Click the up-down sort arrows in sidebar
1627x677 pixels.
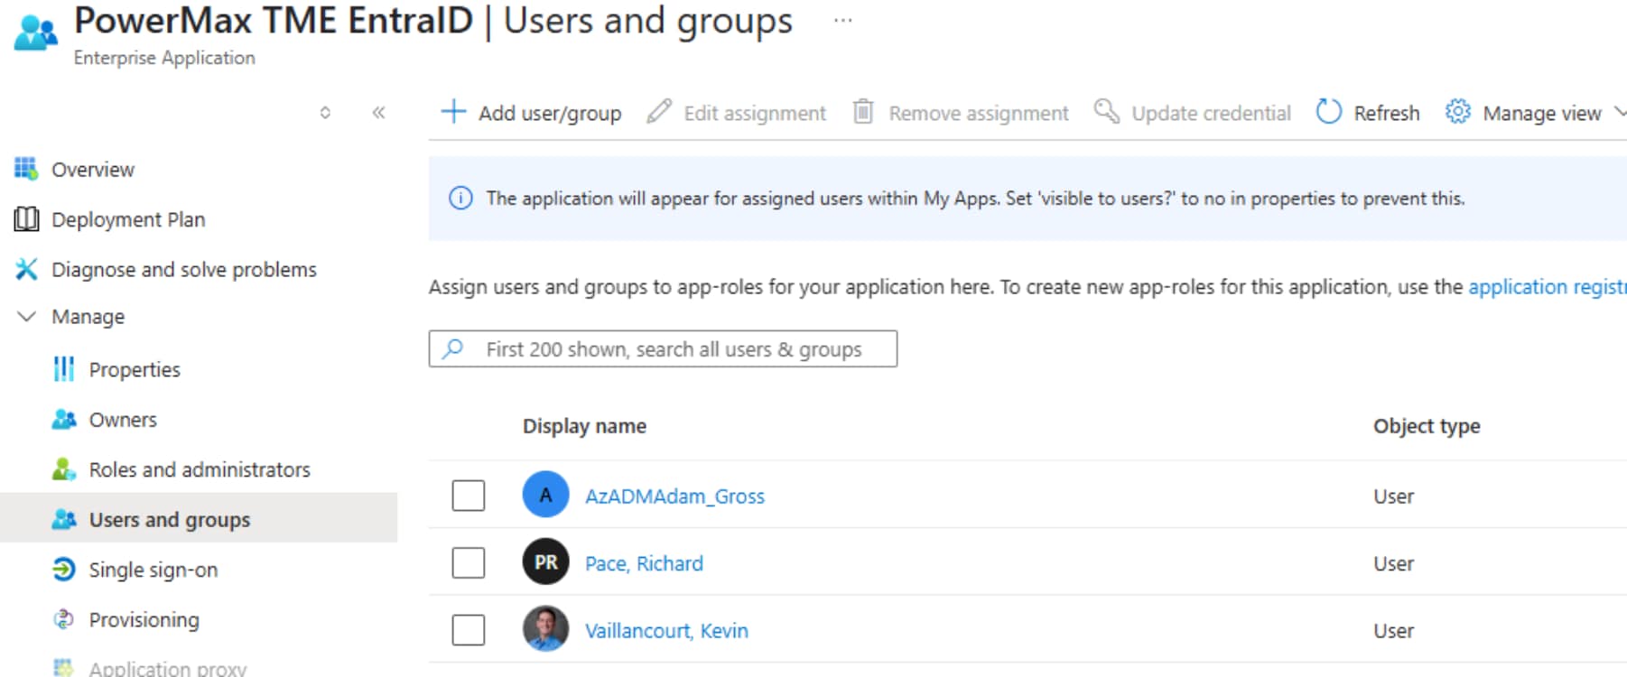click(325, 113)
